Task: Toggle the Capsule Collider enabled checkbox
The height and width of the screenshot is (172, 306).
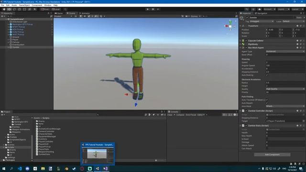Action: click(x=246, y=41)
